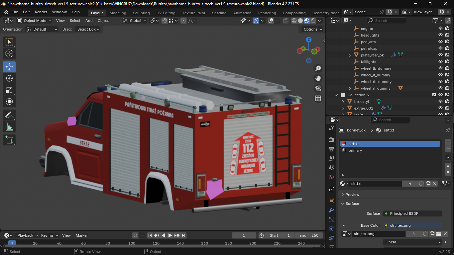Switch to the Shading workspace tab
454x255 pixels.
[x=219, y=13]
